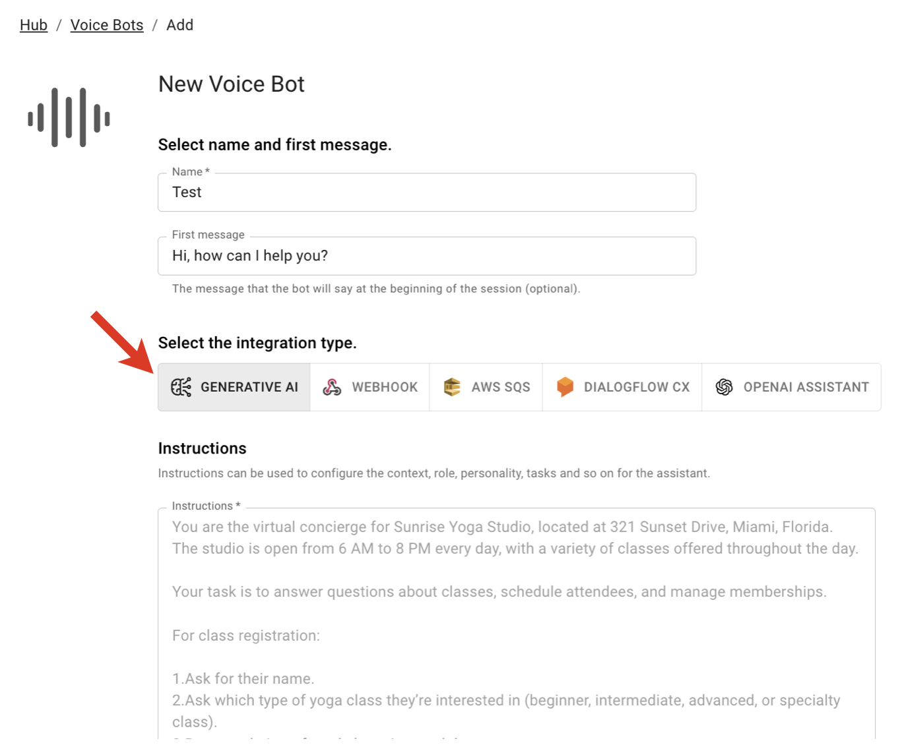Click the Generative AI brain icon
Viewport: 900px width, 745px height.
(x=181, y=387)
